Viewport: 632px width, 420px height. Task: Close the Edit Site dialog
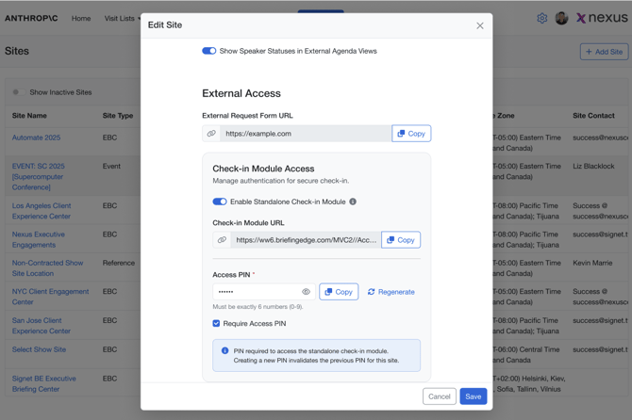coord(479,25)
